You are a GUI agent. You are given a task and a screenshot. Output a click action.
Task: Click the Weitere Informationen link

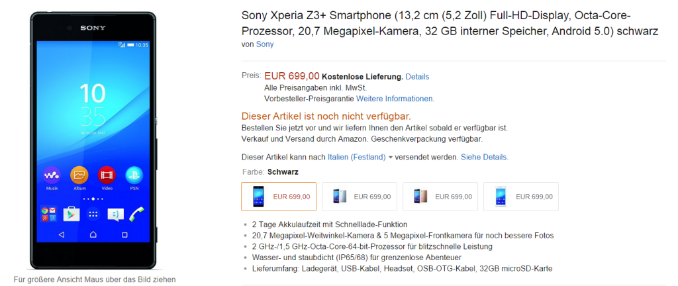click(395, 99)
